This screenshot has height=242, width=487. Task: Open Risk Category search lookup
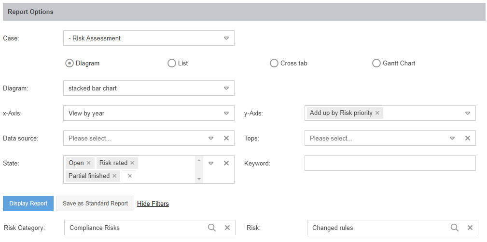click(212, 228)
